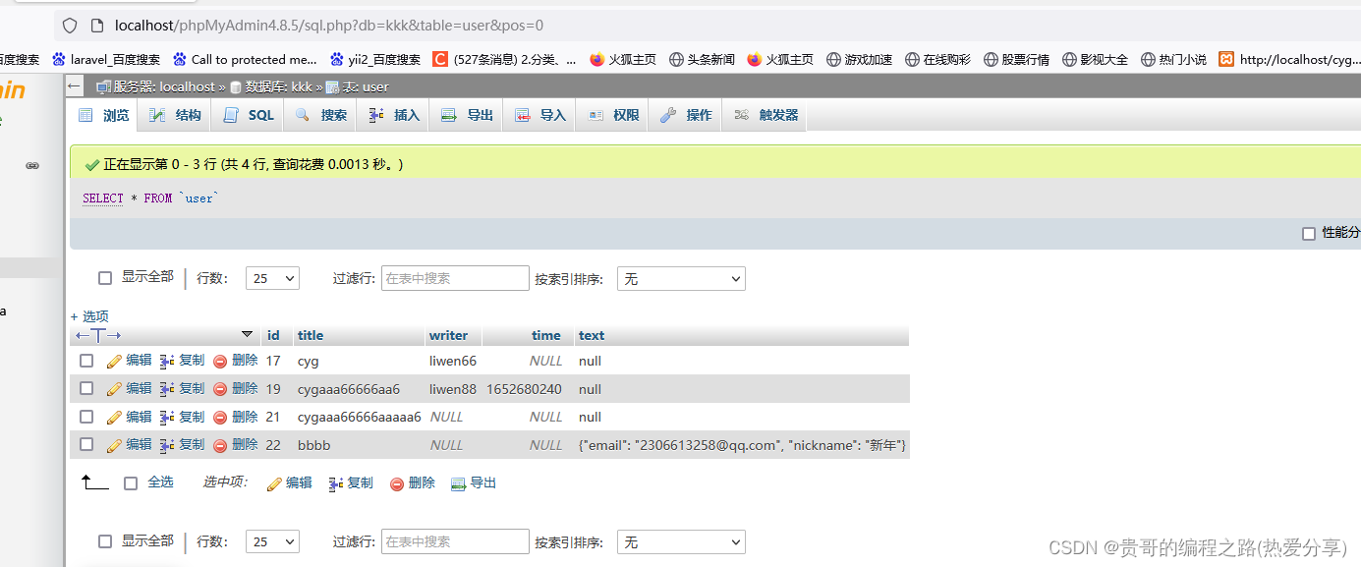Switch to the 结构 tab

click(176, 115)
